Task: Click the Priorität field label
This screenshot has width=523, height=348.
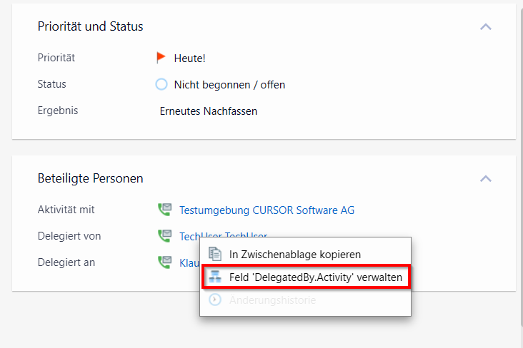Action: pyautogui.click(x=56, y=58)
